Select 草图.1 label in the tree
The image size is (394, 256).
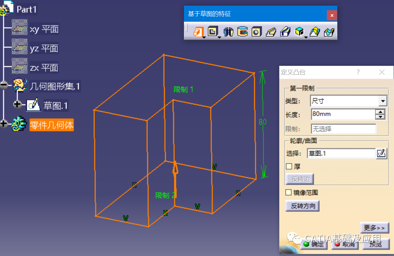tap(56, 106)
